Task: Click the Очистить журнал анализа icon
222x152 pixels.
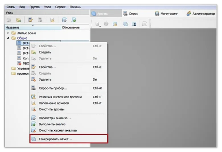Action: pyautogui.click(x=33, y=130)
